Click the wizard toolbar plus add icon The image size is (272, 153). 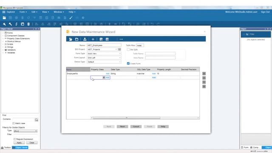[x=93, y=39]
